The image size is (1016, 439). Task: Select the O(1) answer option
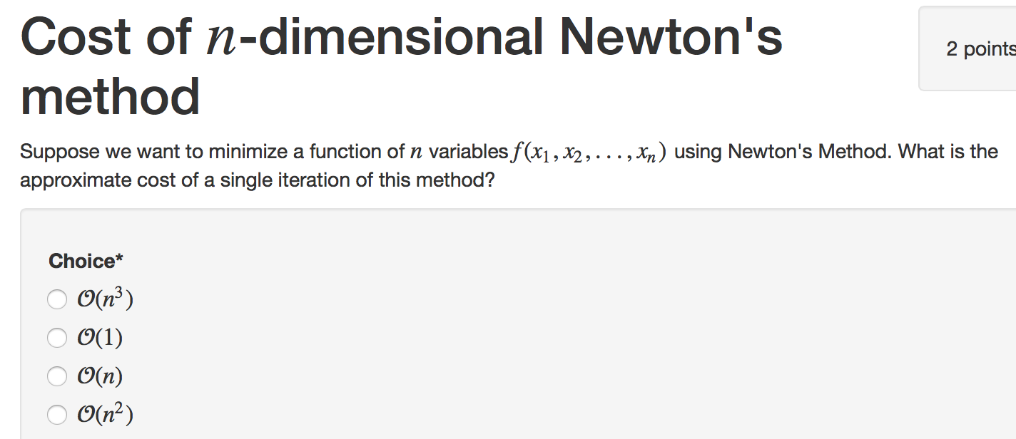point(57,338)
